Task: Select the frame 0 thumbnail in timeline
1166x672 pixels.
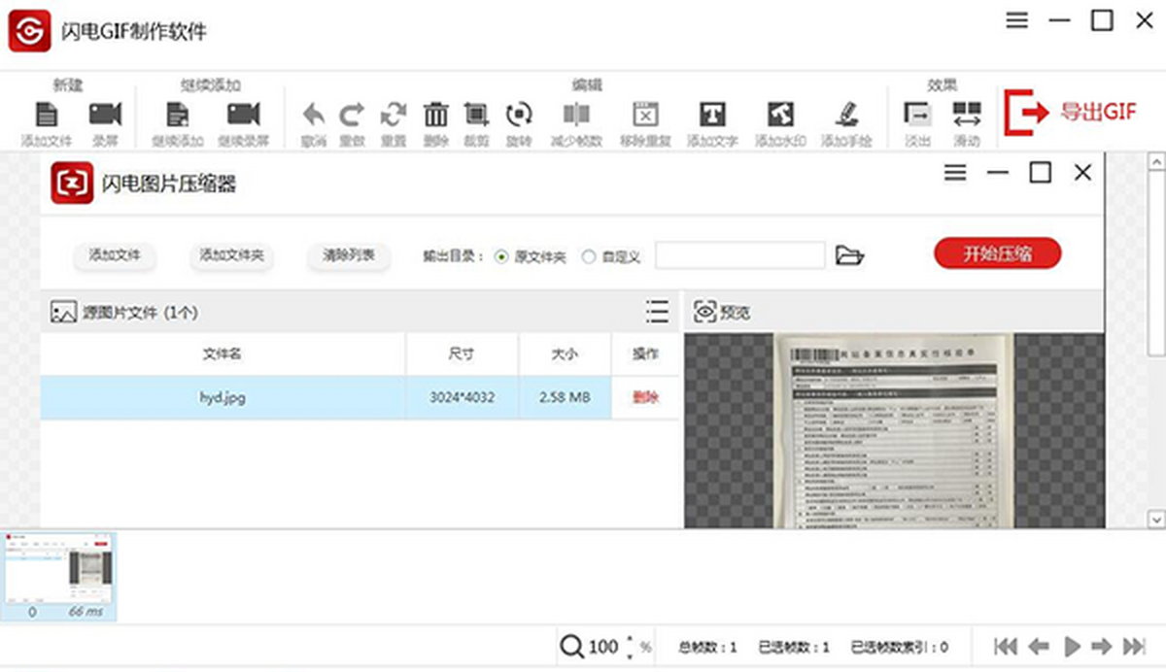Action: 59,575
